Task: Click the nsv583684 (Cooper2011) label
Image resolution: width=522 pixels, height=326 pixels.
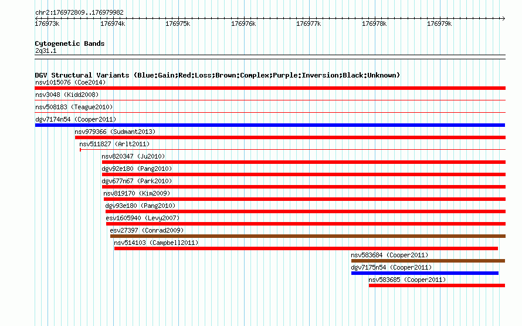Action: pyautogui.click(x=389, y=255)
